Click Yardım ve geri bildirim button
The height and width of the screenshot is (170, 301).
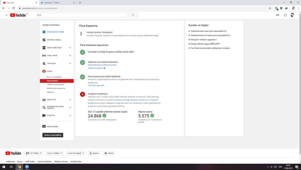coord(53,135)
